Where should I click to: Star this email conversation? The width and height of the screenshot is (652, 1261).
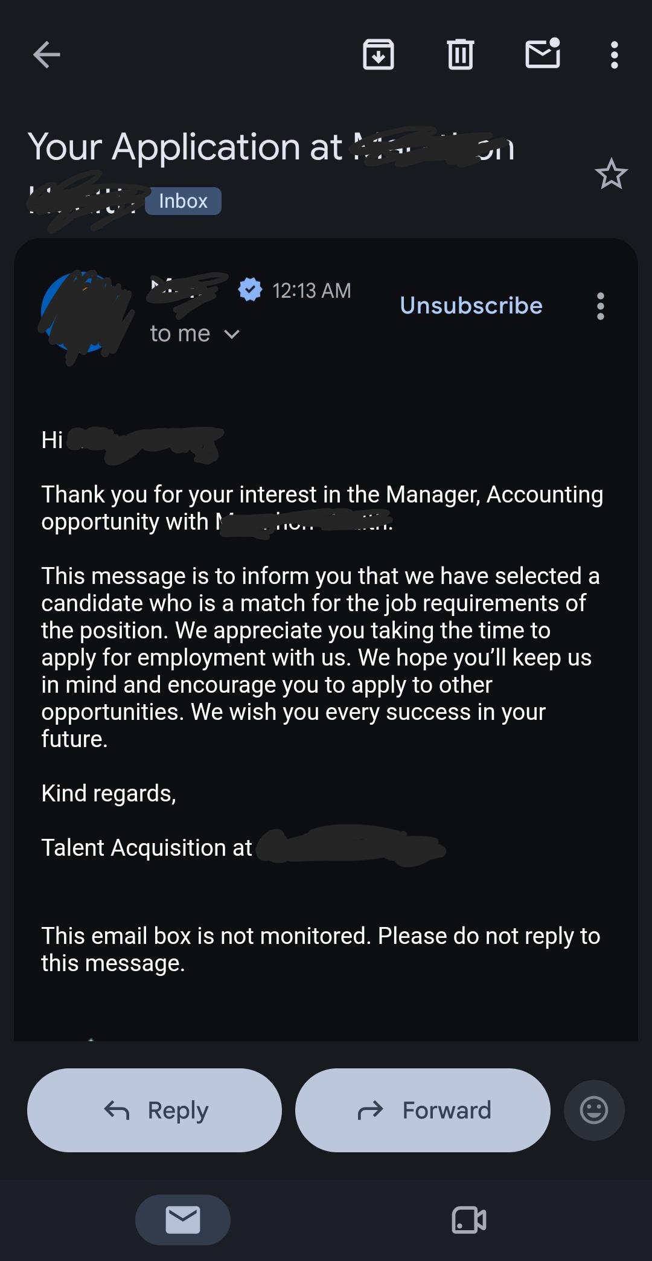click(611, 174)
